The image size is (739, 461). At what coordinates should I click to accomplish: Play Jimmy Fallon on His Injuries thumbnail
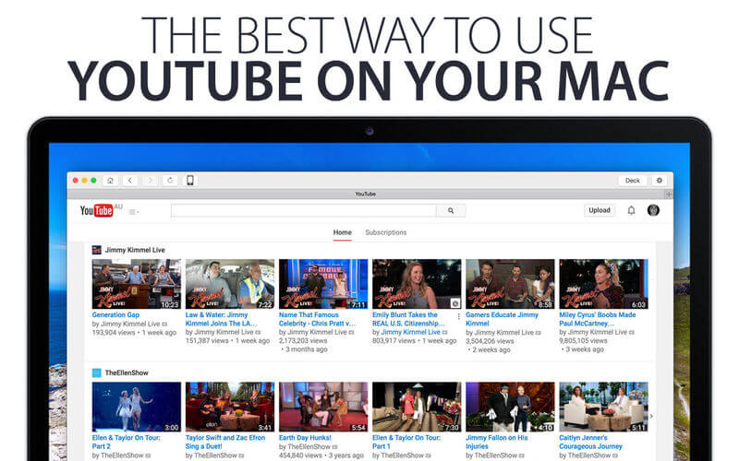(x=510, y=407)
